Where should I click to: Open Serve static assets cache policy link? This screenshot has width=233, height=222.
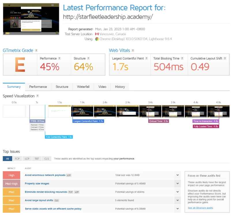pyautogui.click(x=53, y=209)
